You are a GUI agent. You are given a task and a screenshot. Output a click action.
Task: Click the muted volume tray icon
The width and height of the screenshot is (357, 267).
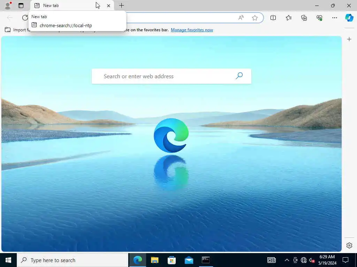312,260
